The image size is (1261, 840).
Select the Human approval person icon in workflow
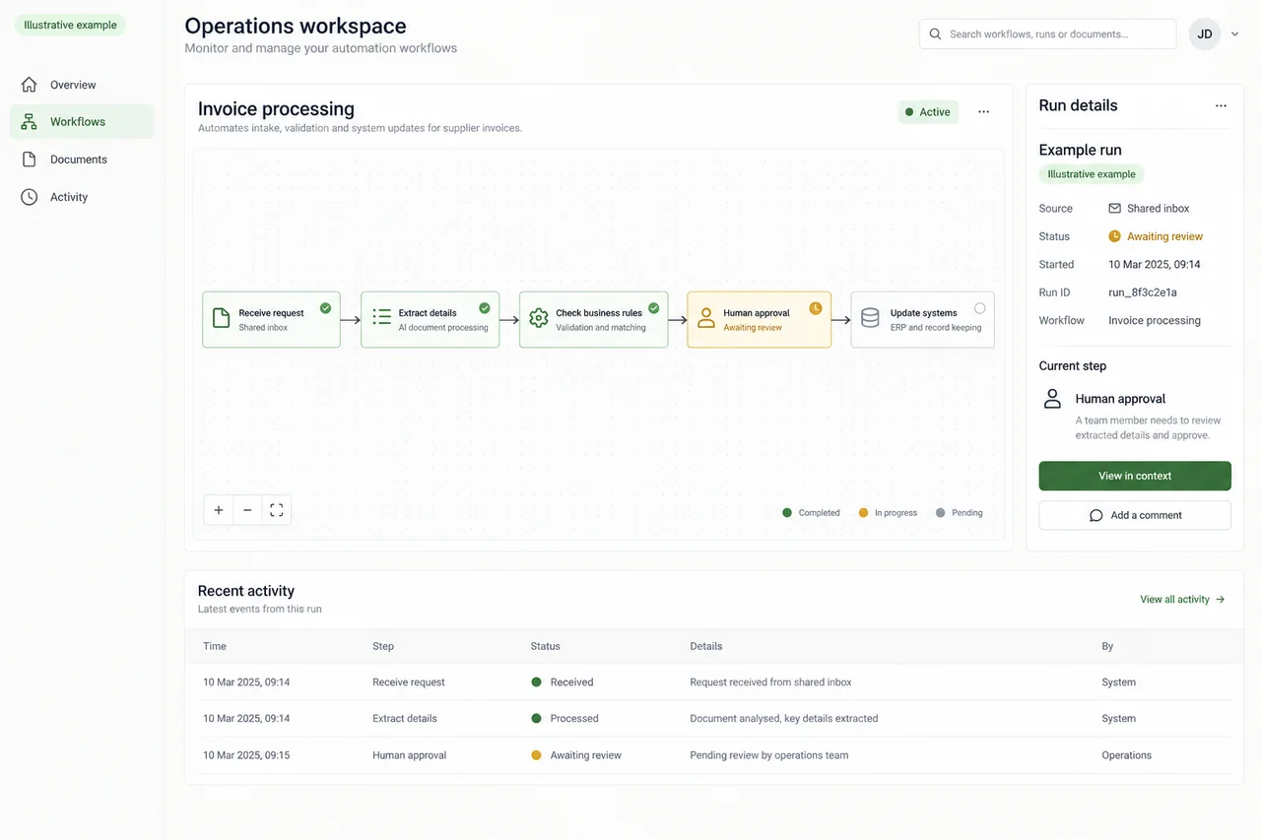706,318
